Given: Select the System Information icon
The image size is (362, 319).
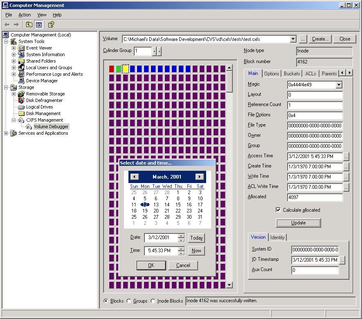Looking at the screenshot, I should pyautogui.click(x=21, y=54).
